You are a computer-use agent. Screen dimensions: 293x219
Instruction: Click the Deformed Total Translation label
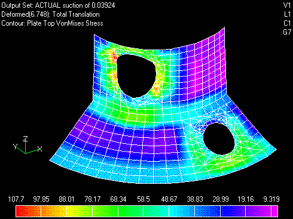pyautogui.click(x=50, y=14)
